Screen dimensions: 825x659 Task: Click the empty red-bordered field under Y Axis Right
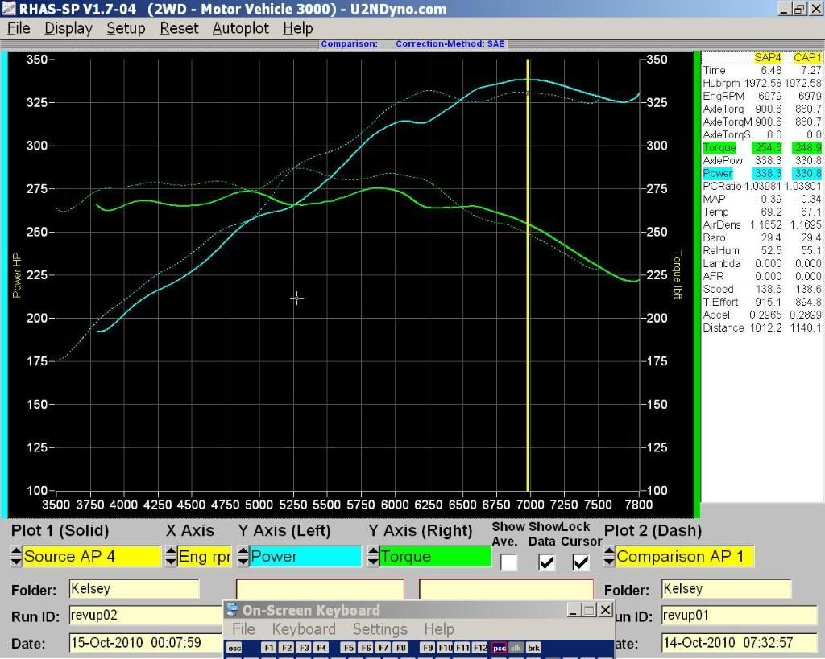(x=506, y=590)
